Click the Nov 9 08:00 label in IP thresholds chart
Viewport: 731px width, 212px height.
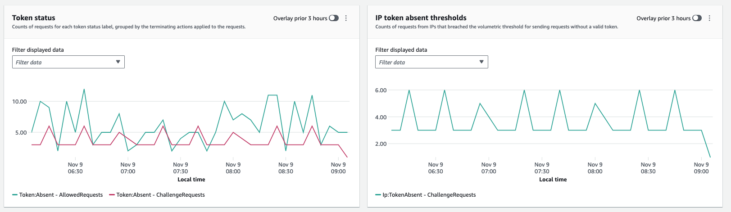point(595,168)
